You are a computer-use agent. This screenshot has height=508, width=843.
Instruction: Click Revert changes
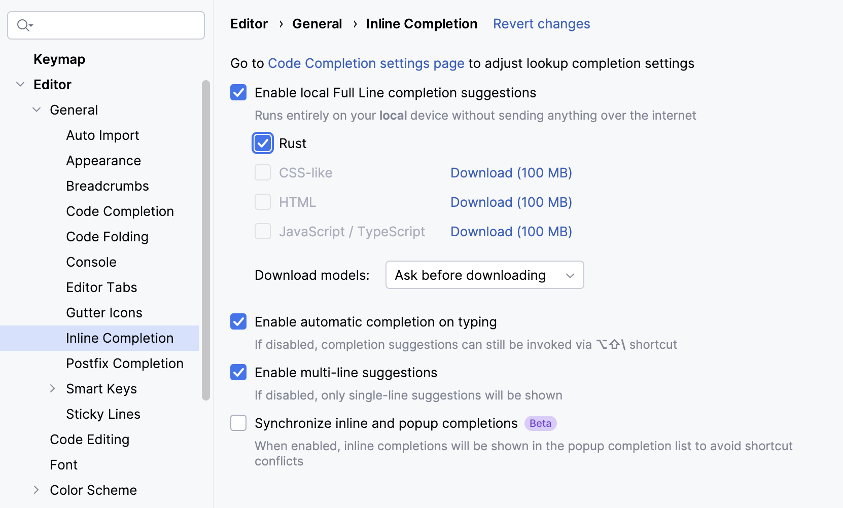[541, 23]
